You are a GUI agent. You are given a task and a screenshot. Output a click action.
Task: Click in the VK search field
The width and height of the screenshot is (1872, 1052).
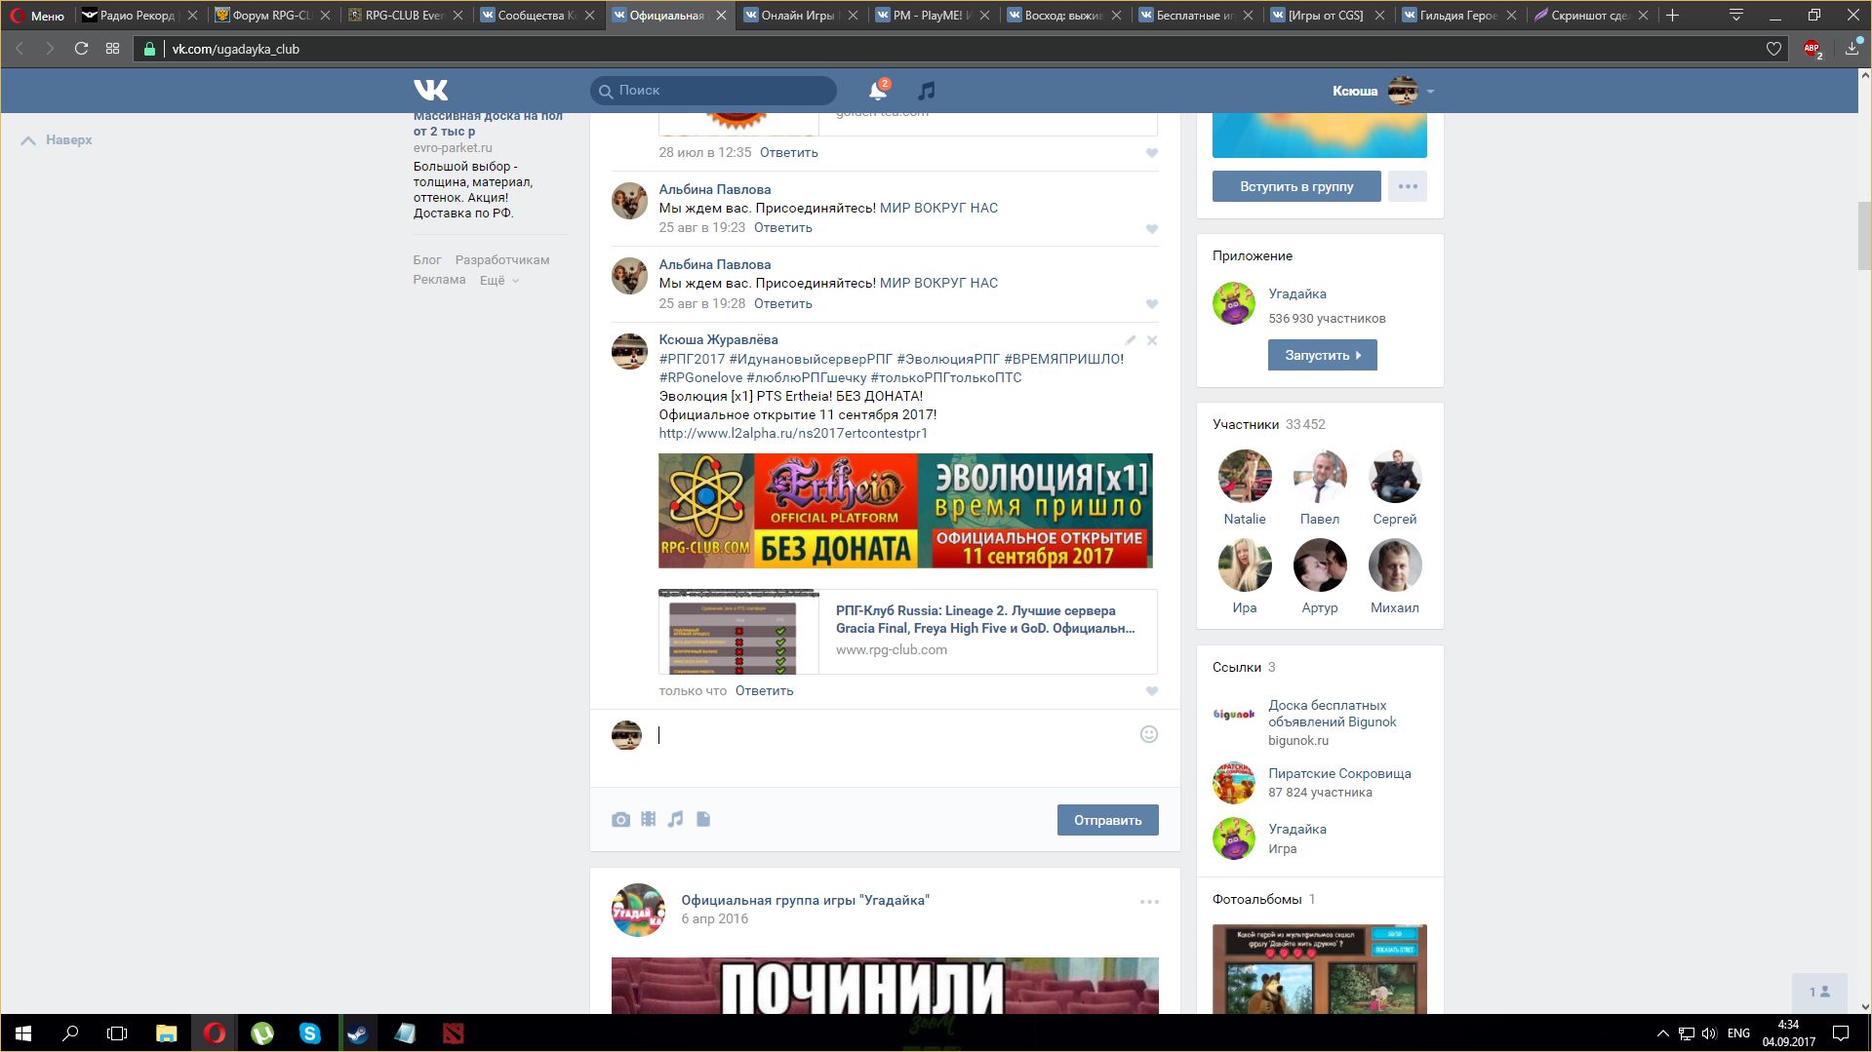point(713,91)
